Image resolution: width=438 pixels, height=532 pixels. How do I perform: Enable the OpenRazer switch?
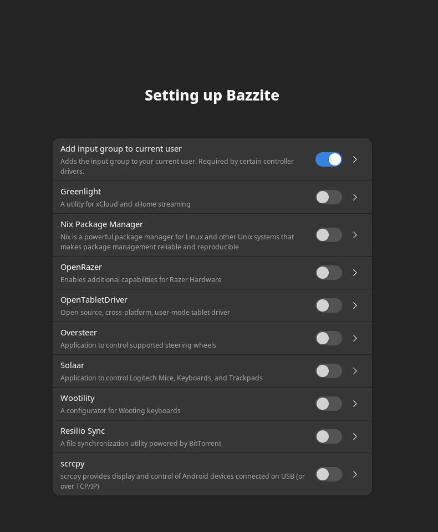pos(329,273)
